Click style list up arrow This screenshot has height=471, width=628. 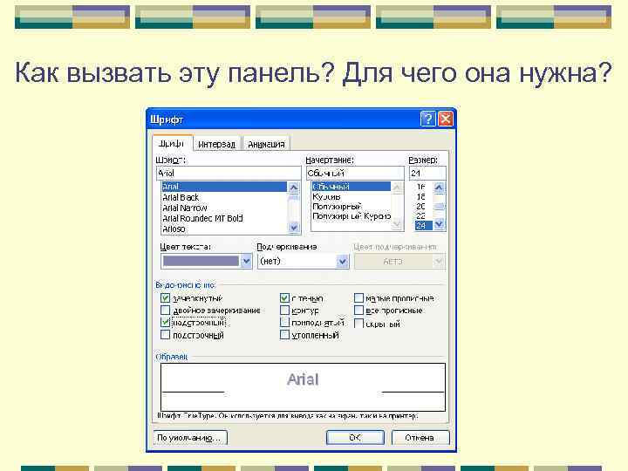[x=398, y=188]
